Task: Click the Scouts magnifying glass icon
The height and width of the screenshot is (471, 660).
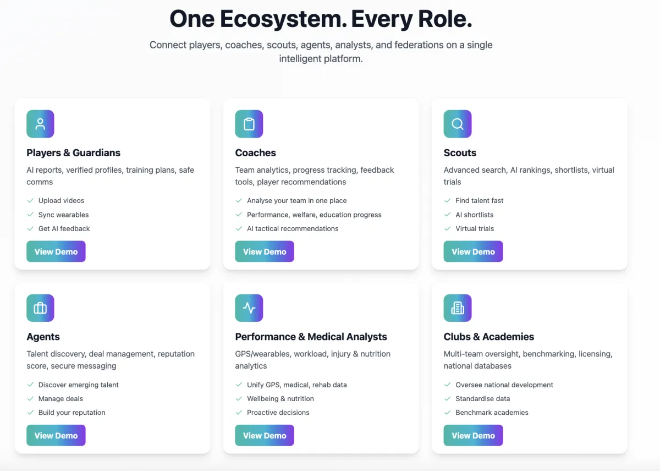Action: click(458, 124)
